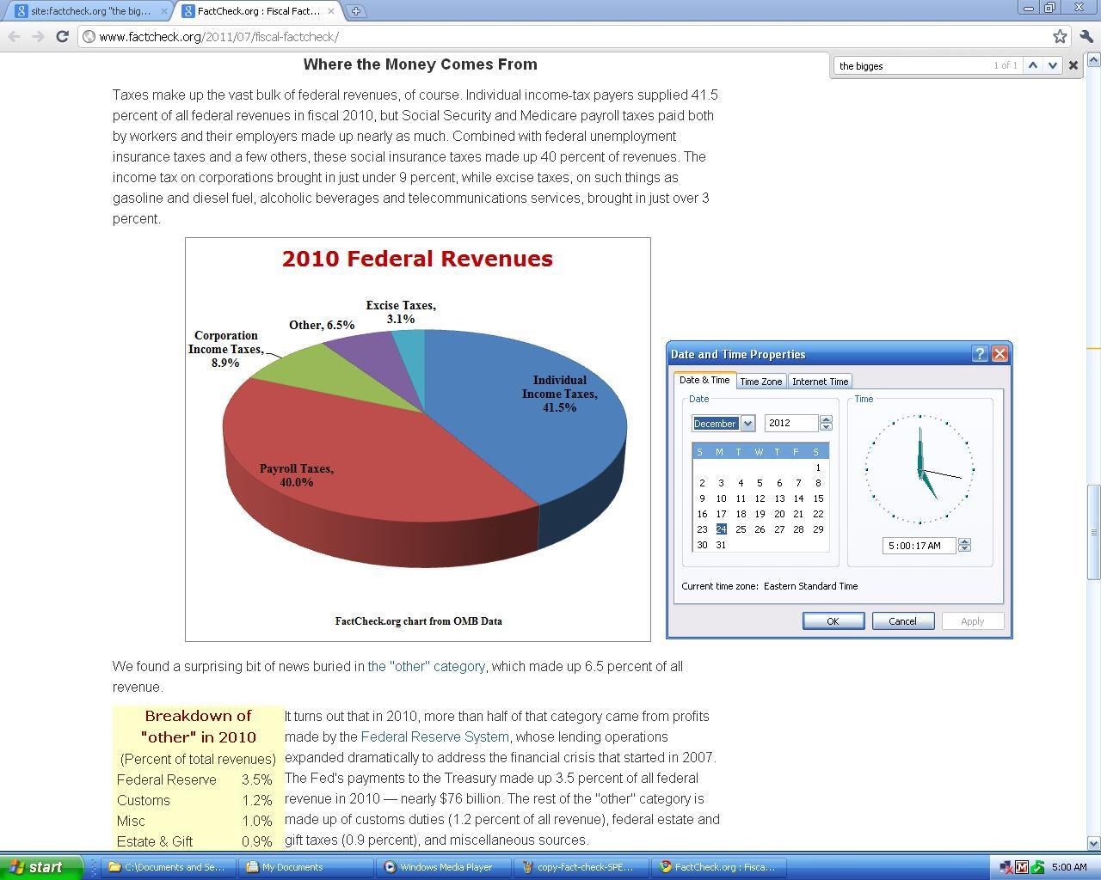Click the network computers tray icon
The height and width of the screenshot is (880, 1101).
point(1006,867)
